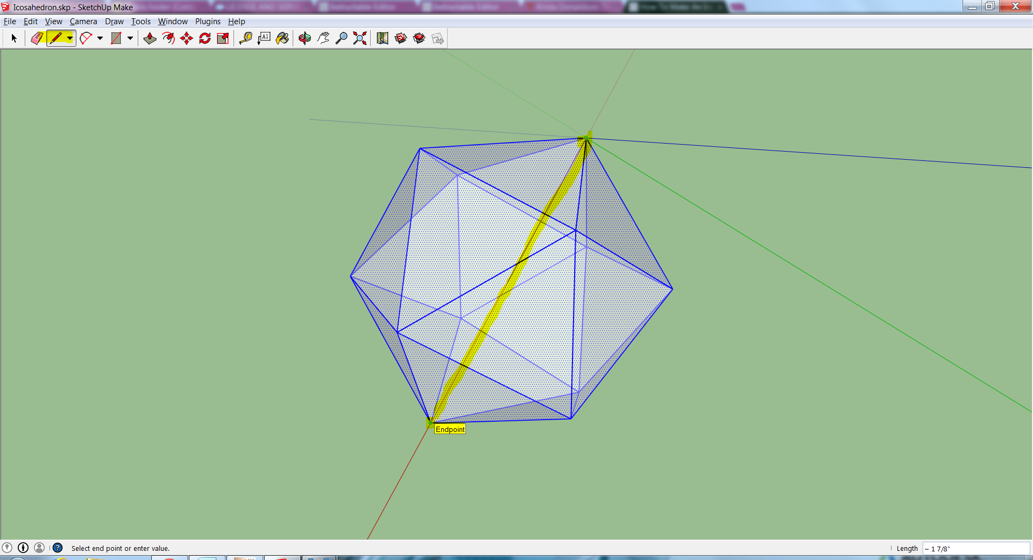Select the Rotate tool
The image size is (1033, 560).
(205, 38)
